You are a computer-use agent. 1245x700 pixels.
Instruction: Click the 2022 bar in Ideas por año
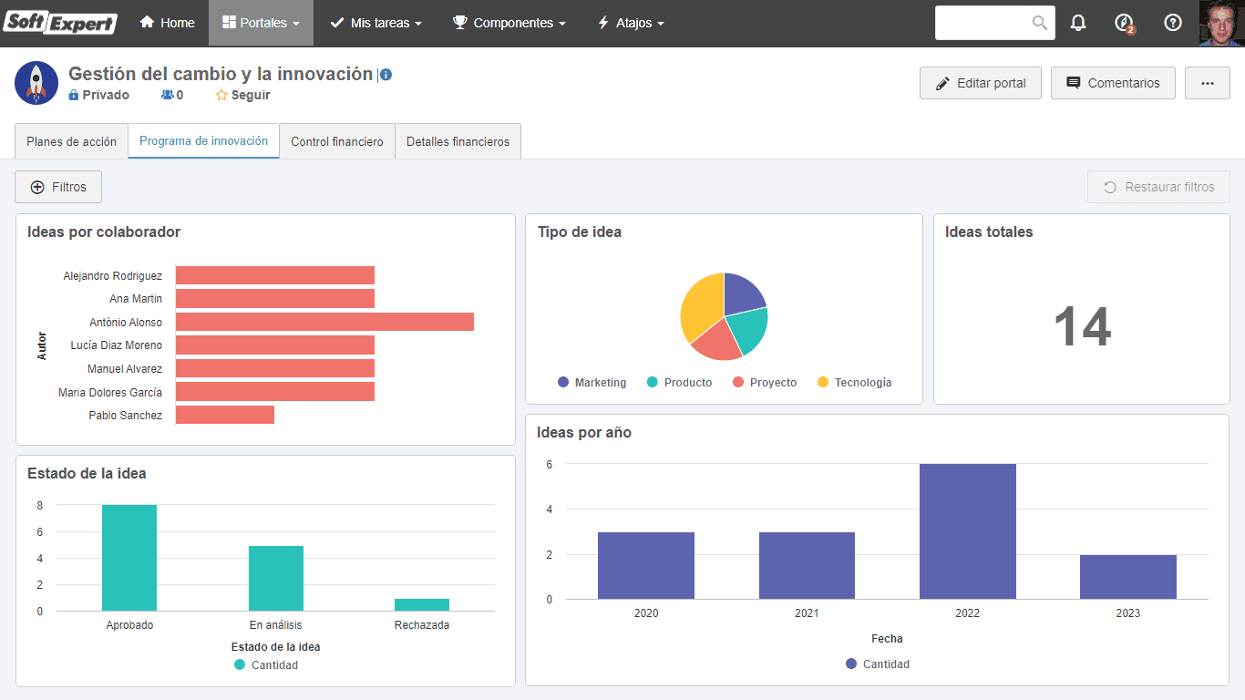(968, 531)
